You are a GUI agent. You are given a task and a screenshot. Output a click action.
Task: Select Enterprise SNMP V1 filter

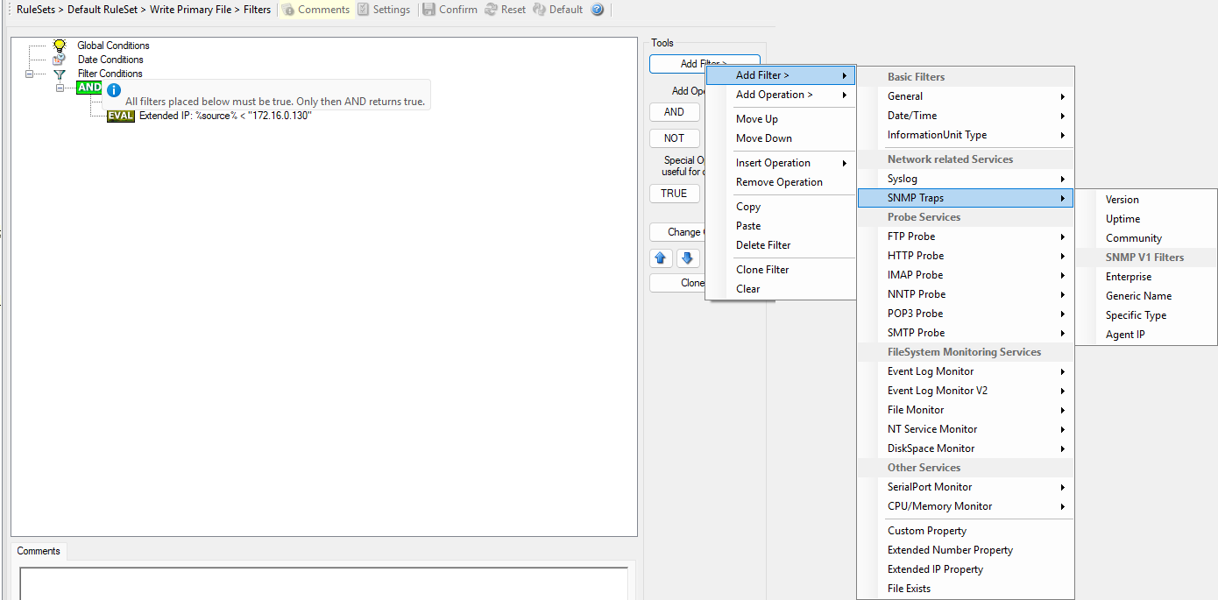[x=1146, y=277]
